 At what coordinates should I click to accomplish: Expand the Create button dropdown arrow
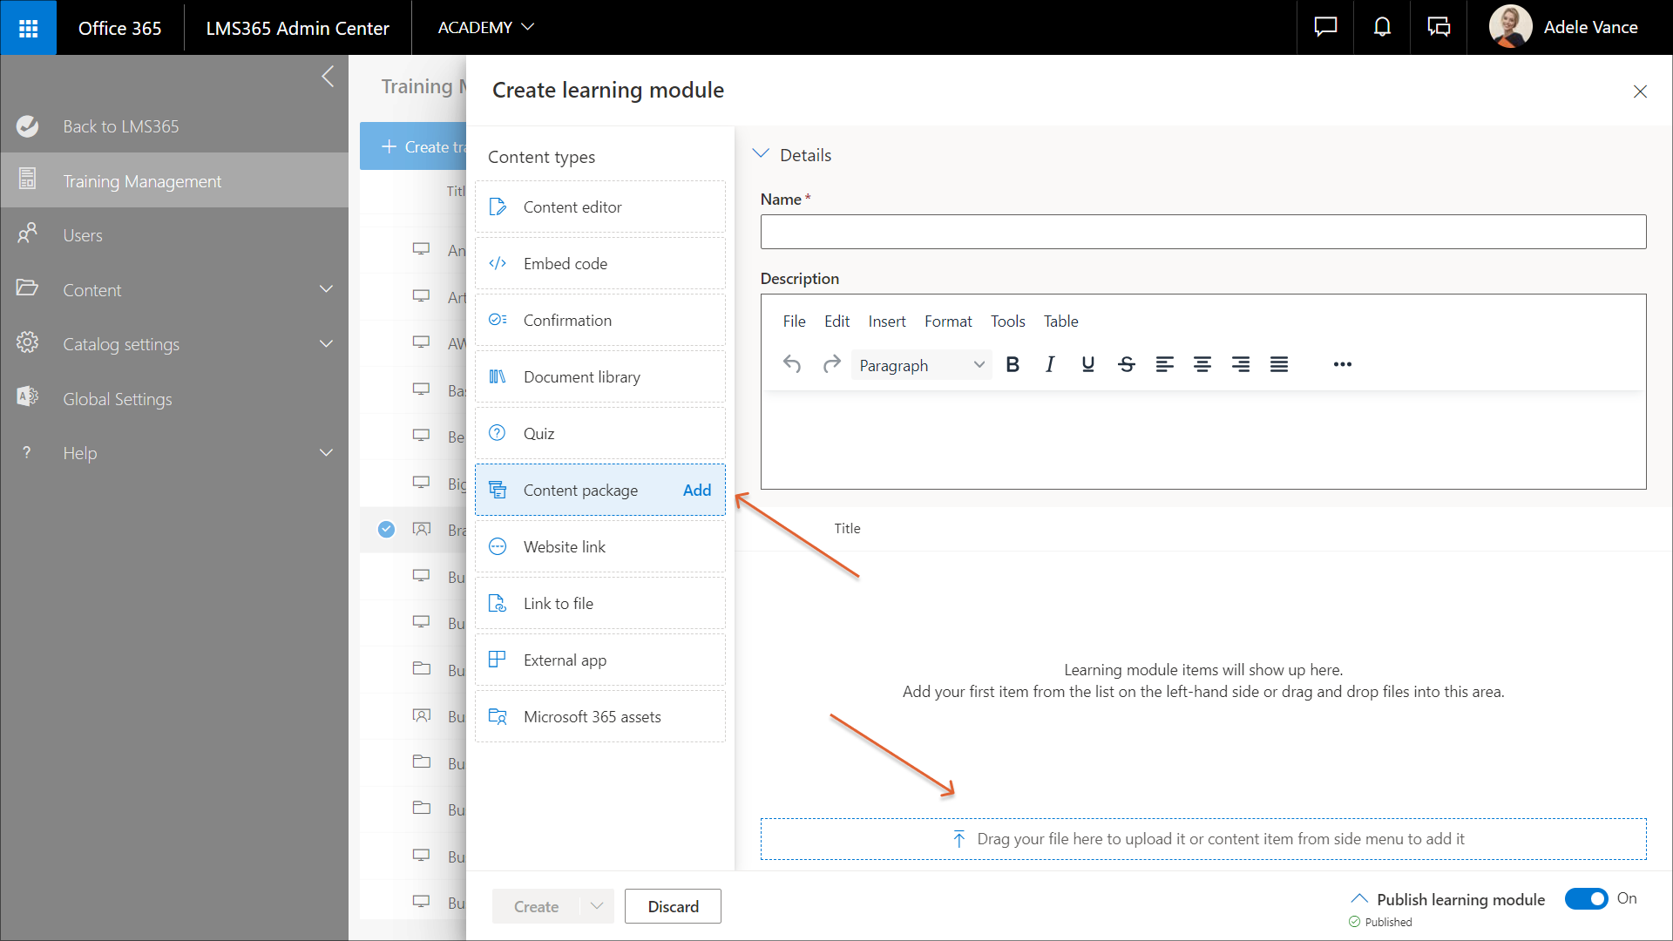pyautogui.click(x=597, y=906)
